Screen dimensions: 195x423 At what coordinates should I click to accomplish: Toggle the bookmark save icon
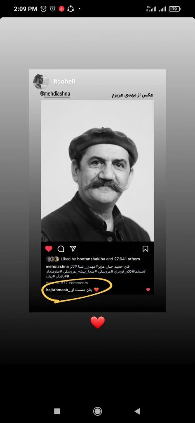coord(146,249)
